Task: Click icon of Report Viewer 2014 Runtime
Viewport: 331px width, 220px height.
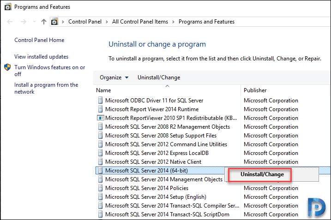Action: coord(101,109)
